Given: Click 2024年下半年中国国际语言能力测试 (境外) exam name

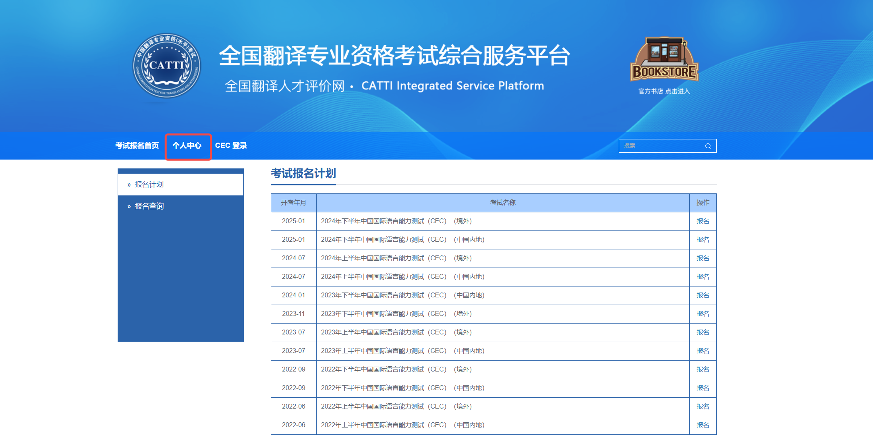Looking at the screenshot, I should (x=396, y=221).
